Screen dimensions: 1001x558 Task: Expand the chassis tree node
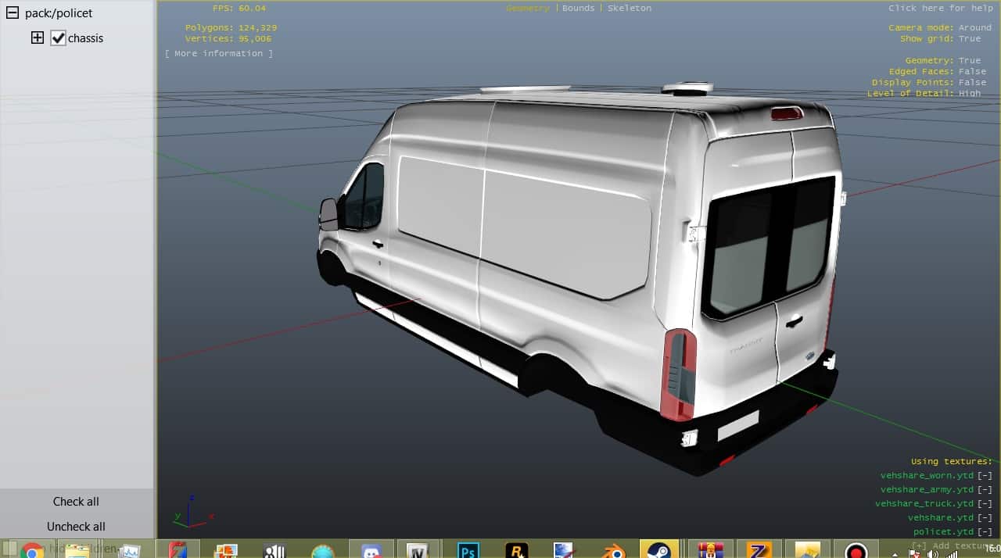(x=37, y=38)
